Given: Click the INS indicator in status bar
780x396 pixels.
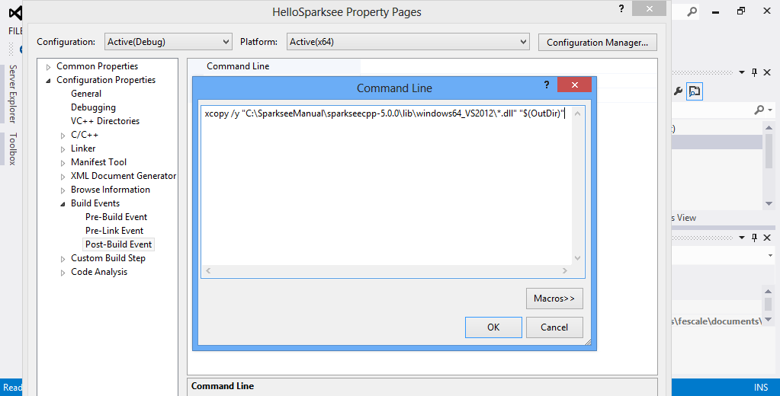Looking at the screenshot, I should pos(761,388).
